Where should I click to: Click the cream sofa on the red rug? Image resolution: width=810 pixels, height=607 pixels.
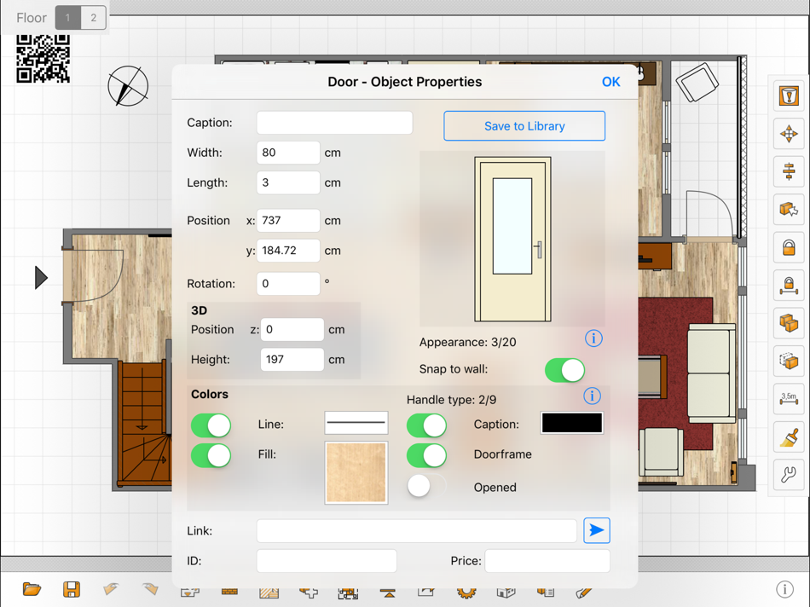click(711, 373)
